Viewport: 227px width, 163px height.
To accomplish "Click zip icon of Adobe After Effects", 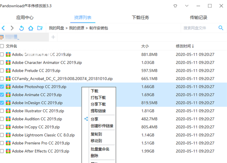I will pos(8,151).
